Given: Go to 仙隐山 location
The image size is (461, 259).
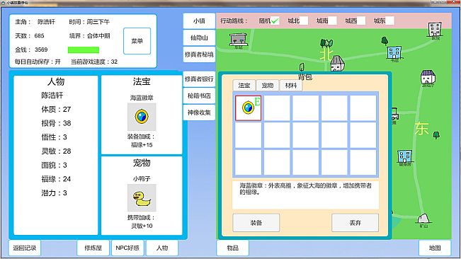Looking at the screenshot, I should point(199,38).
